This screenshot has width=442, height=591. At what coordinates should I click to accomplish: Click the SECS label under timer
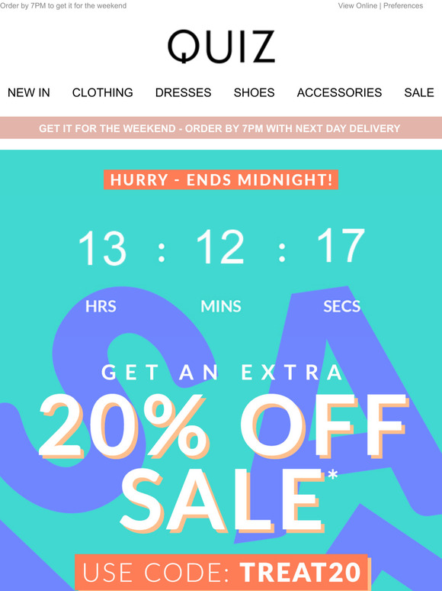point(341,306)
